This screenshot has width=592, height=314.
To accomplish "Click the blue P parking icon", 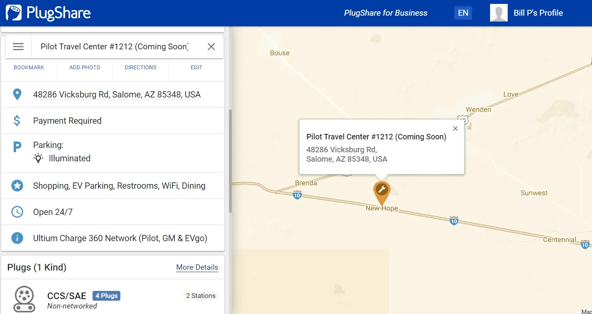I will (x=17, y=147).
